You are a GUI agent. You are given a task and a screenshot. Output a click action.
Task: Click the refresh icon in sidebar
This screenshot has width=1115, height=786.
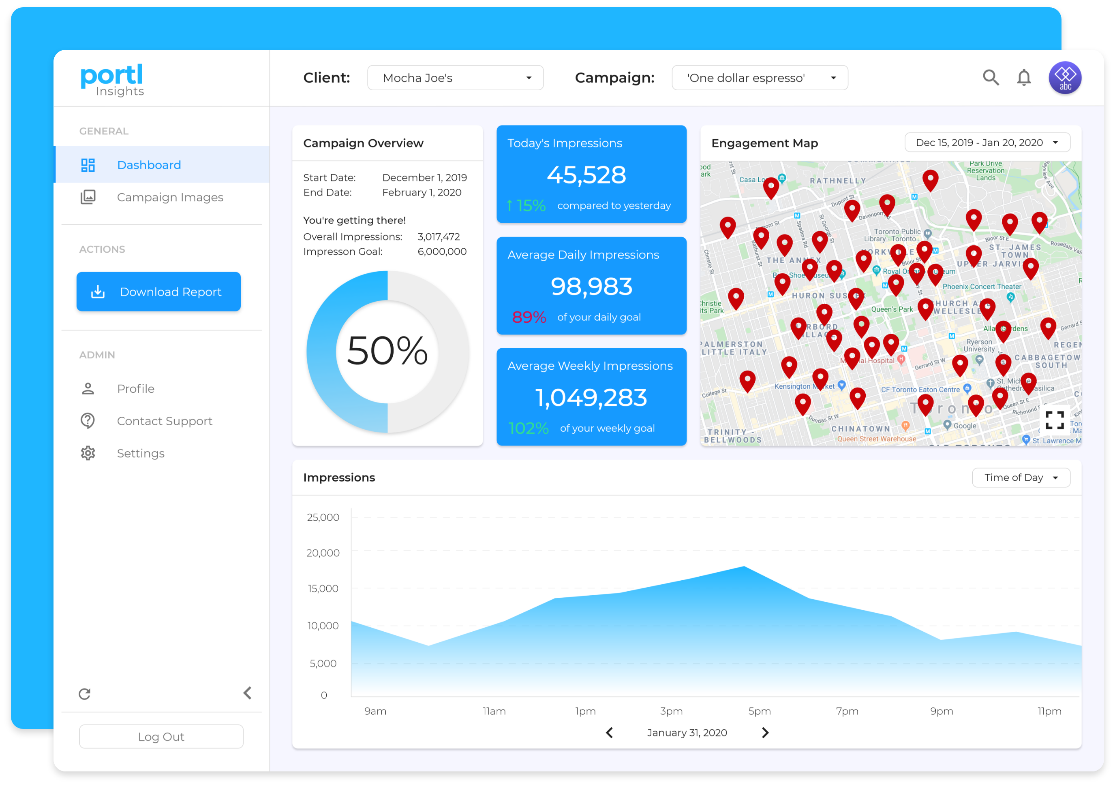coord(84,694)
